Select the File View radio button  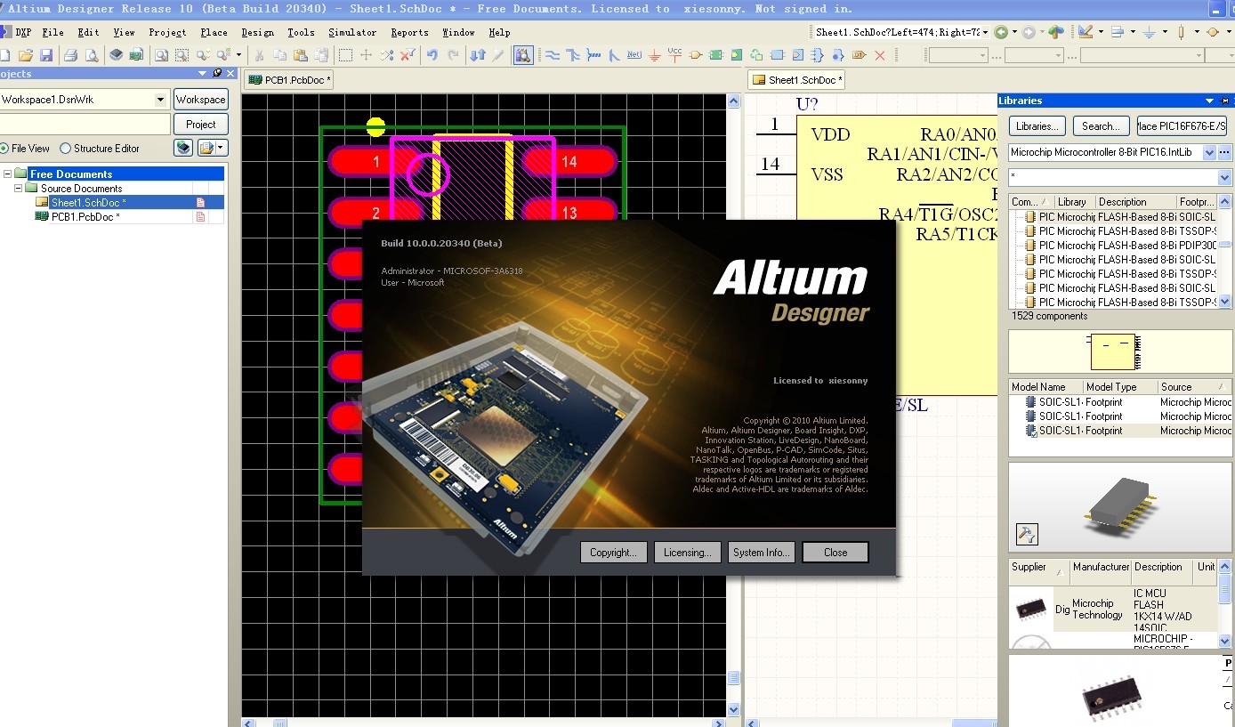coord(4,149)
